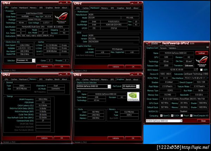211x151 pixels.
Task: Click the DRAM Frequency value 399.0 MHz
Action: coord(43,99)
